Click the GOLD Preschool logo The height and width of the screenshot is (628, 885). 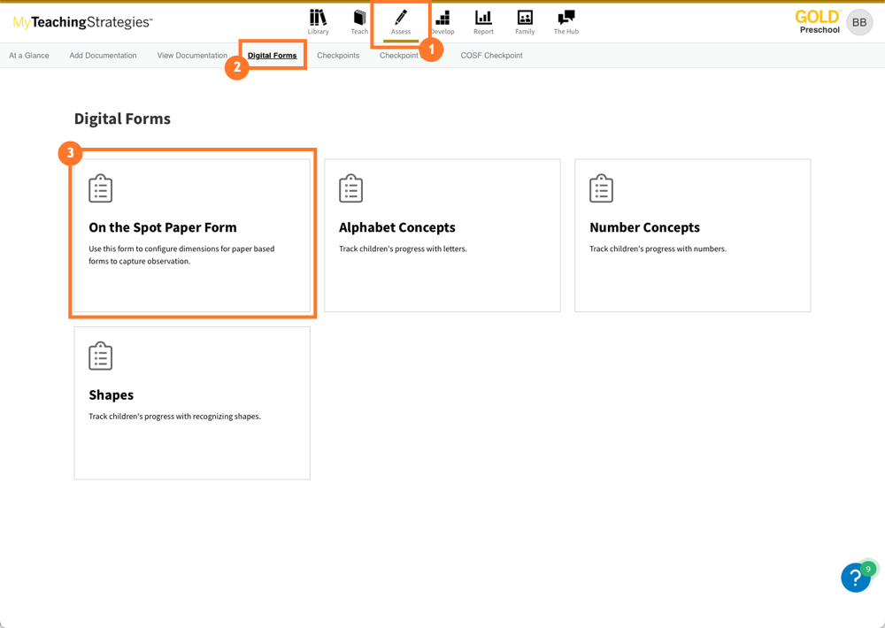[x=818, y=22]
